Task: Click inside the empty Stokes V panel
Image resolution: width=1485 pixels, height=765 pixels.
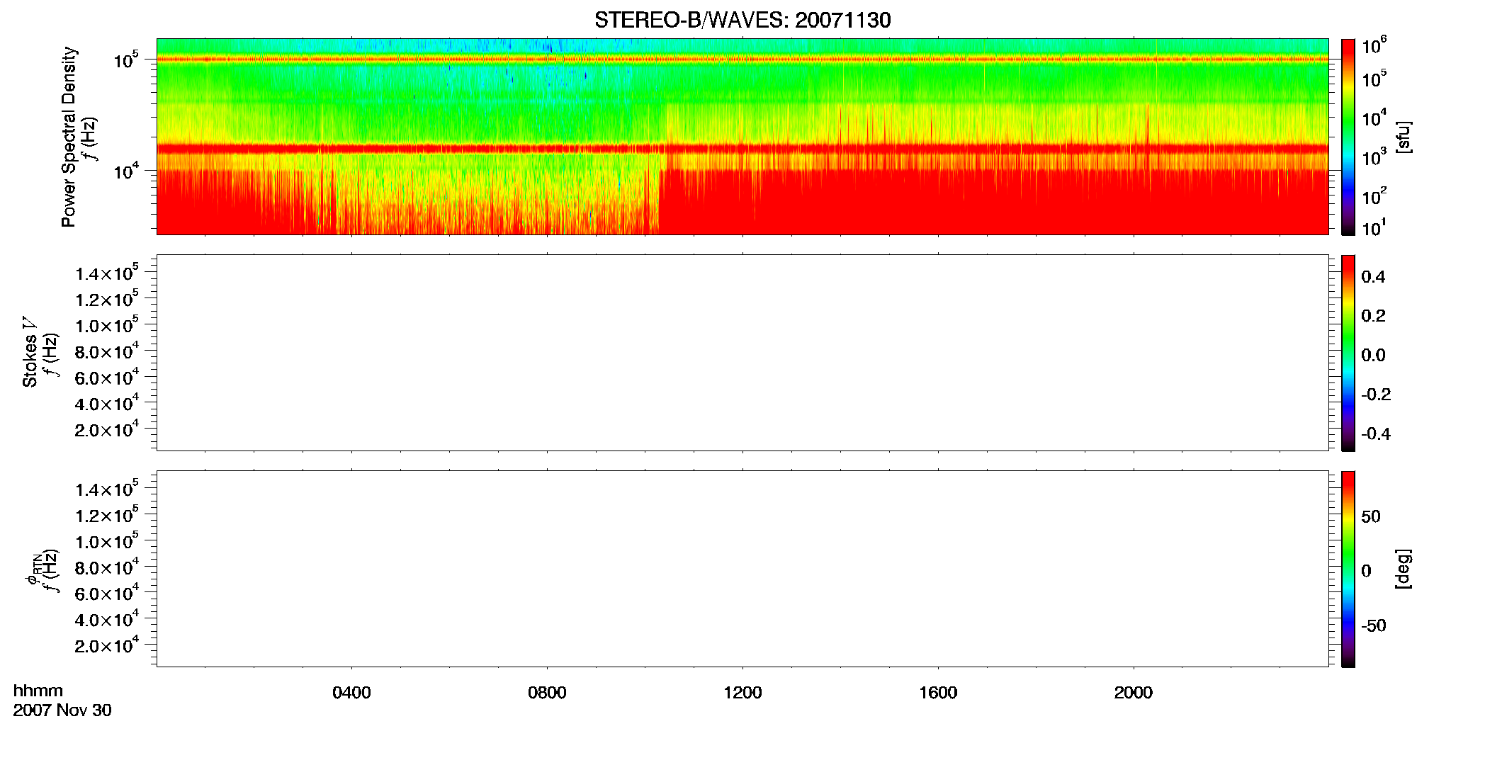Action: tap(742, 353)
